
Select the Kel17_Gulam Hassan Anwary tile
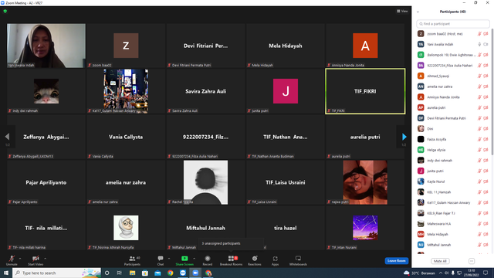[x=126, y=91]
